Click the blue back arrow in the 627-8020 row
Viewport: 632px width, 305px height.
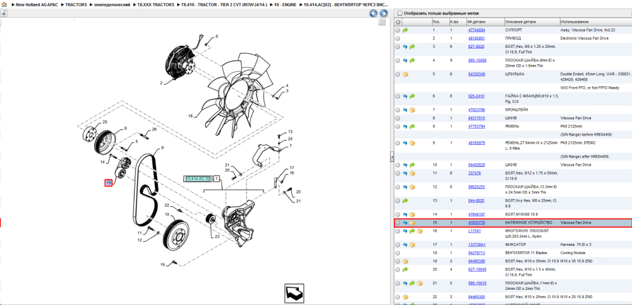tap(406, 47)
